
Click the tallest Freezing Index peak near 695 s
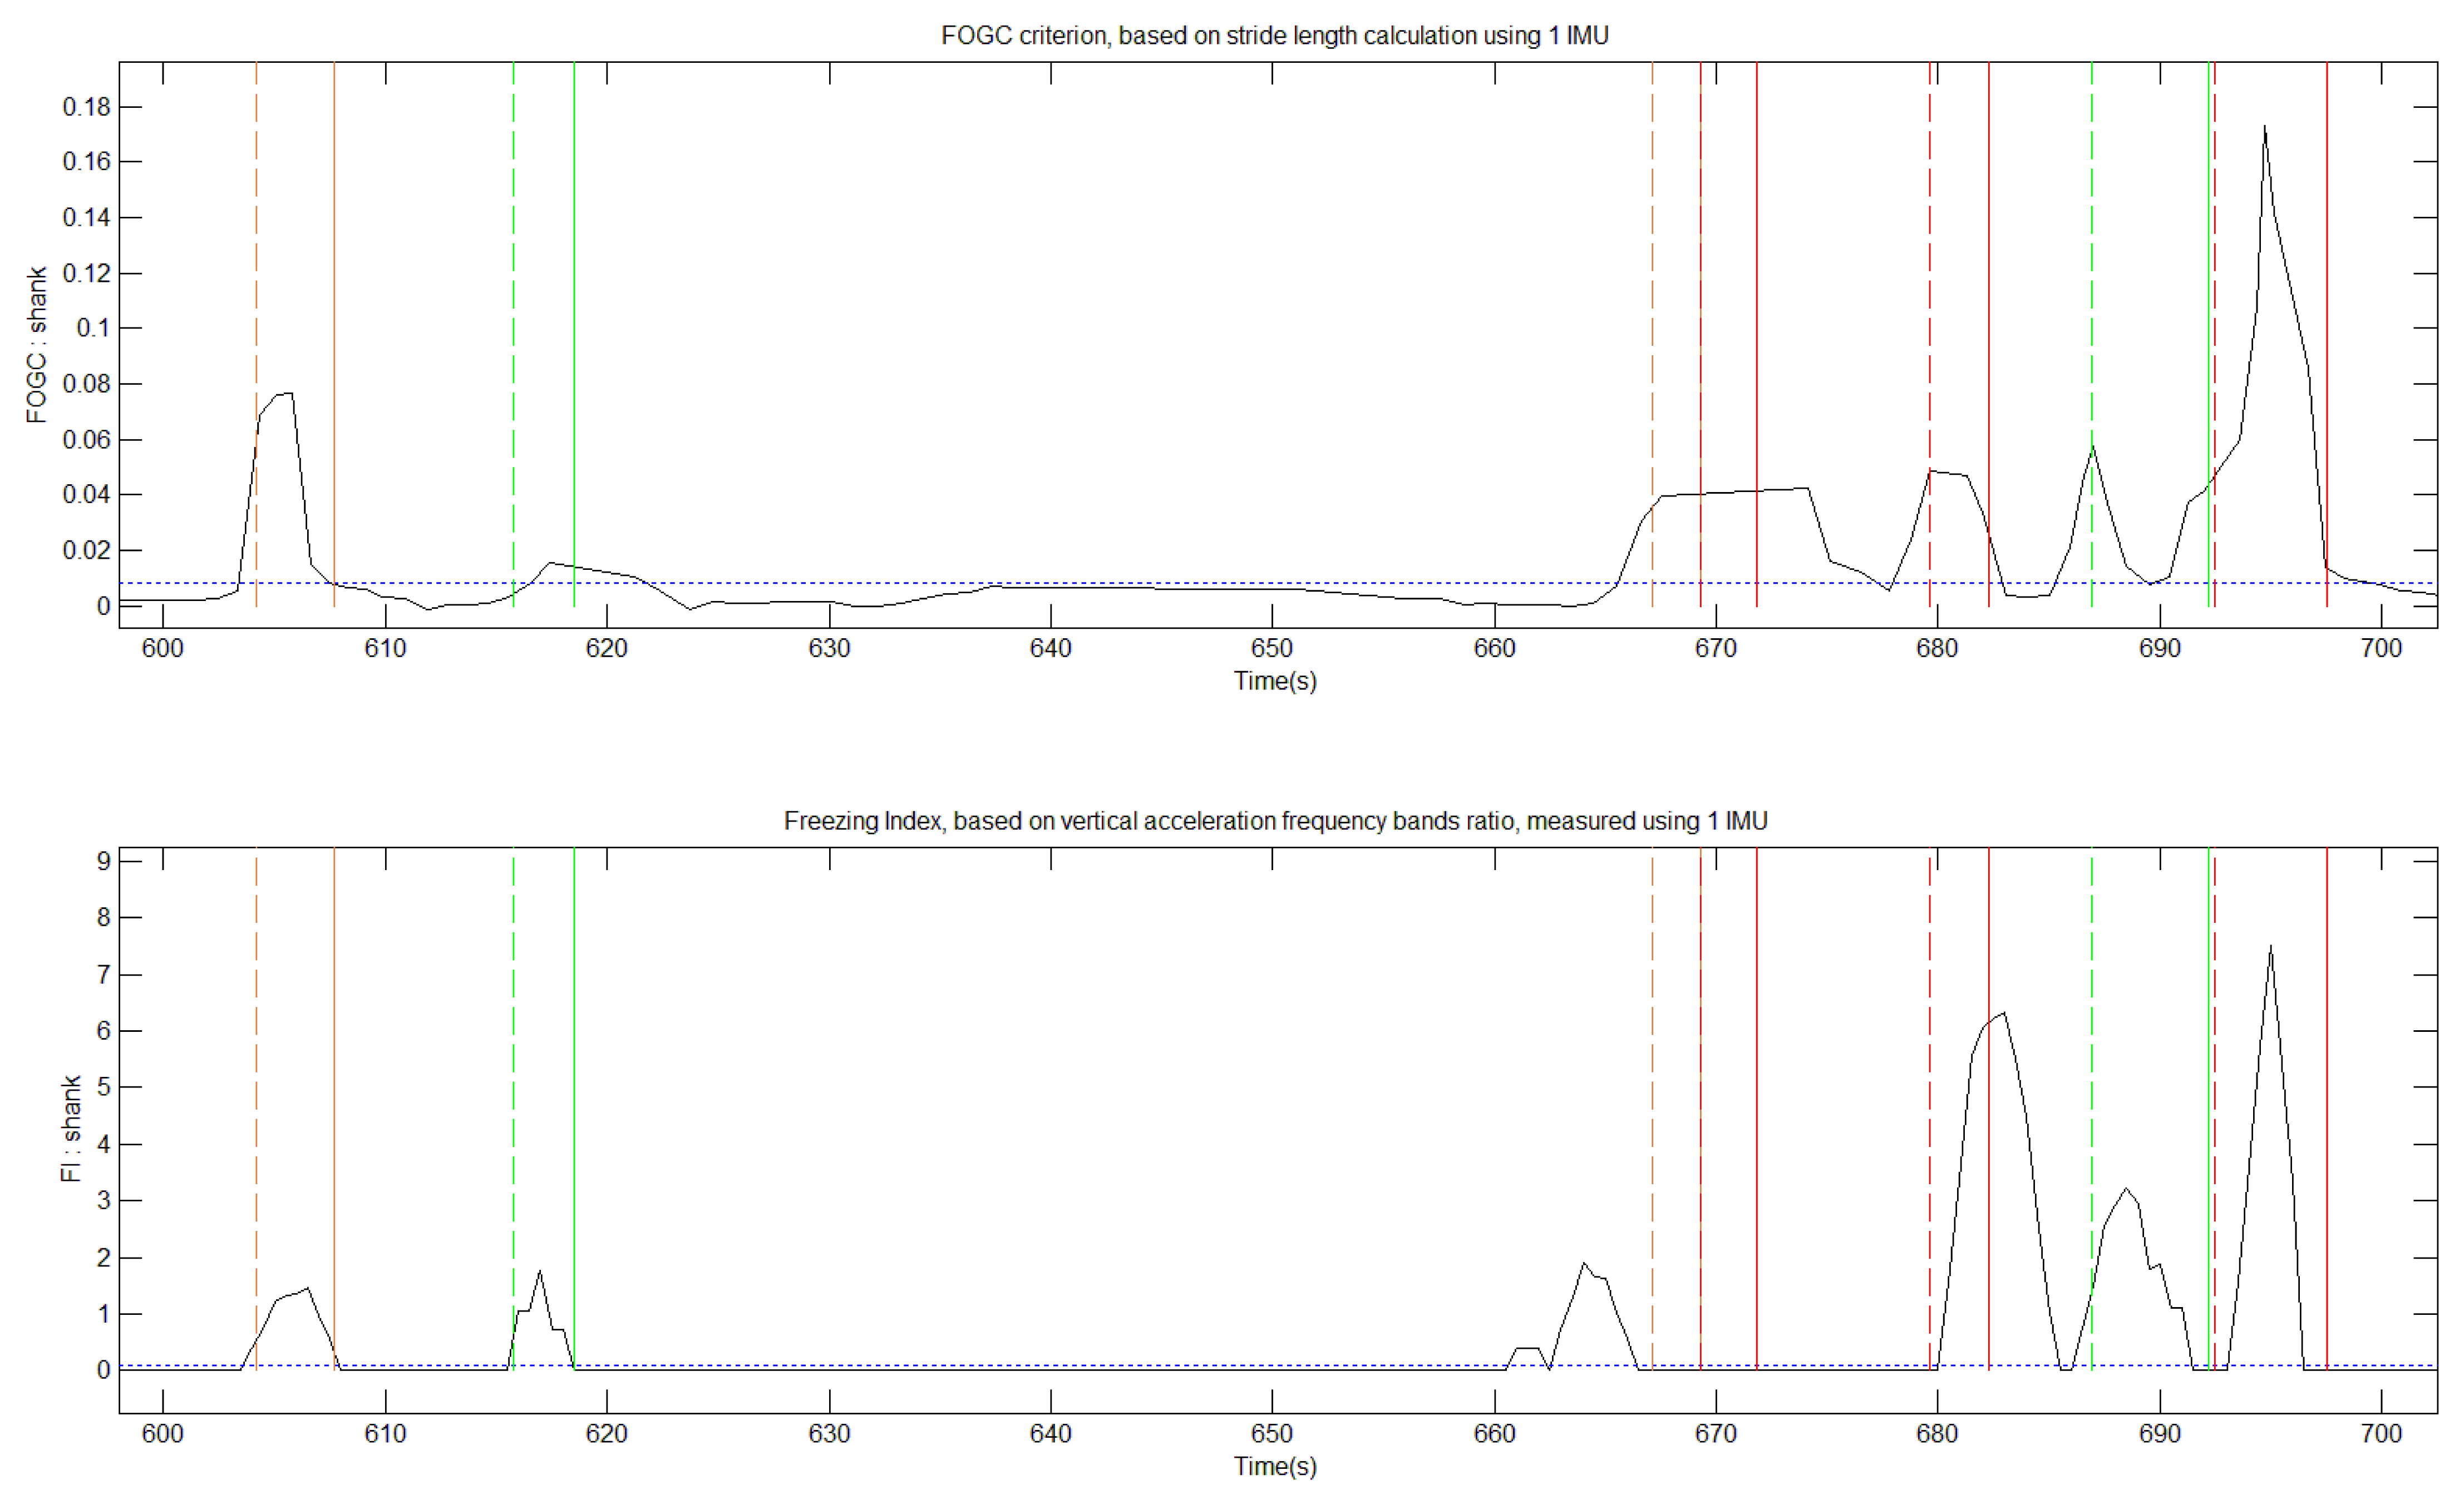2271,946
